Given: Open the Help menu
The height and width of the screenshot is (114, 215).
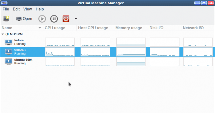Looking at the screenshot, I should coord(40,9).
